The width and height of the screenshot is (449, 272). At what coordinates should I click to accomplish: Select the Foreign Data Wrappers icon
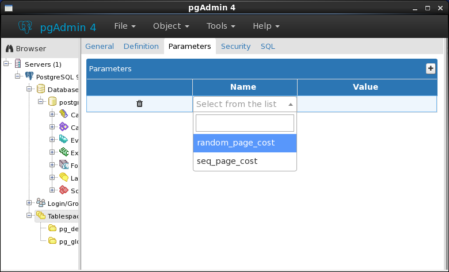pos(63,164)
